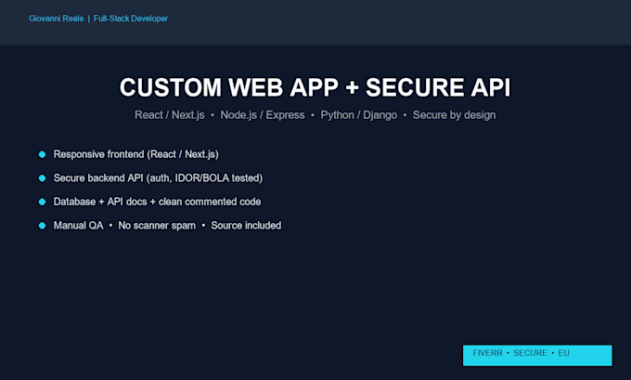Click the cyan bullet beside Database + API docs
This screenshot has width=631, height=380.
(x=42, y=202)
